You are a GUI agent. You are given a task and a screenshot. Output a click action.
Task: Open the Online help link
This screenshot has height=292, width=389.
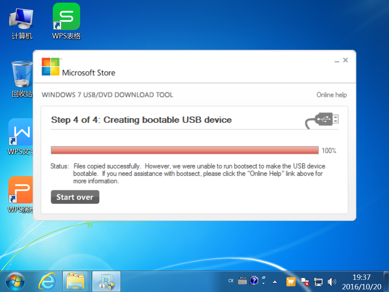pyautogui.click(x=331, y=95)
